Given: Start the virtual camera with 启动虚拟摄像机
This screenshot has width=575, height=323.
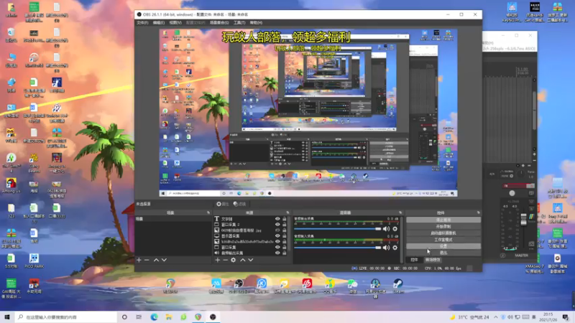Looking at the screenshot, I should click(443, 233).
